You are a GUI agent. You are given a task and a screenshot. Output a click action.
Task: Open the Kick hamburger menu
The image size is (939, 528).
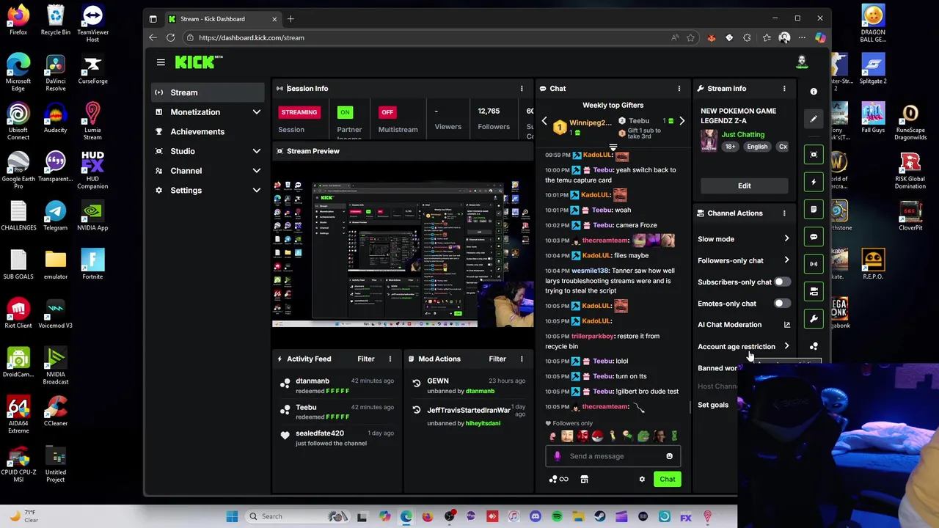tap(161, 62)
